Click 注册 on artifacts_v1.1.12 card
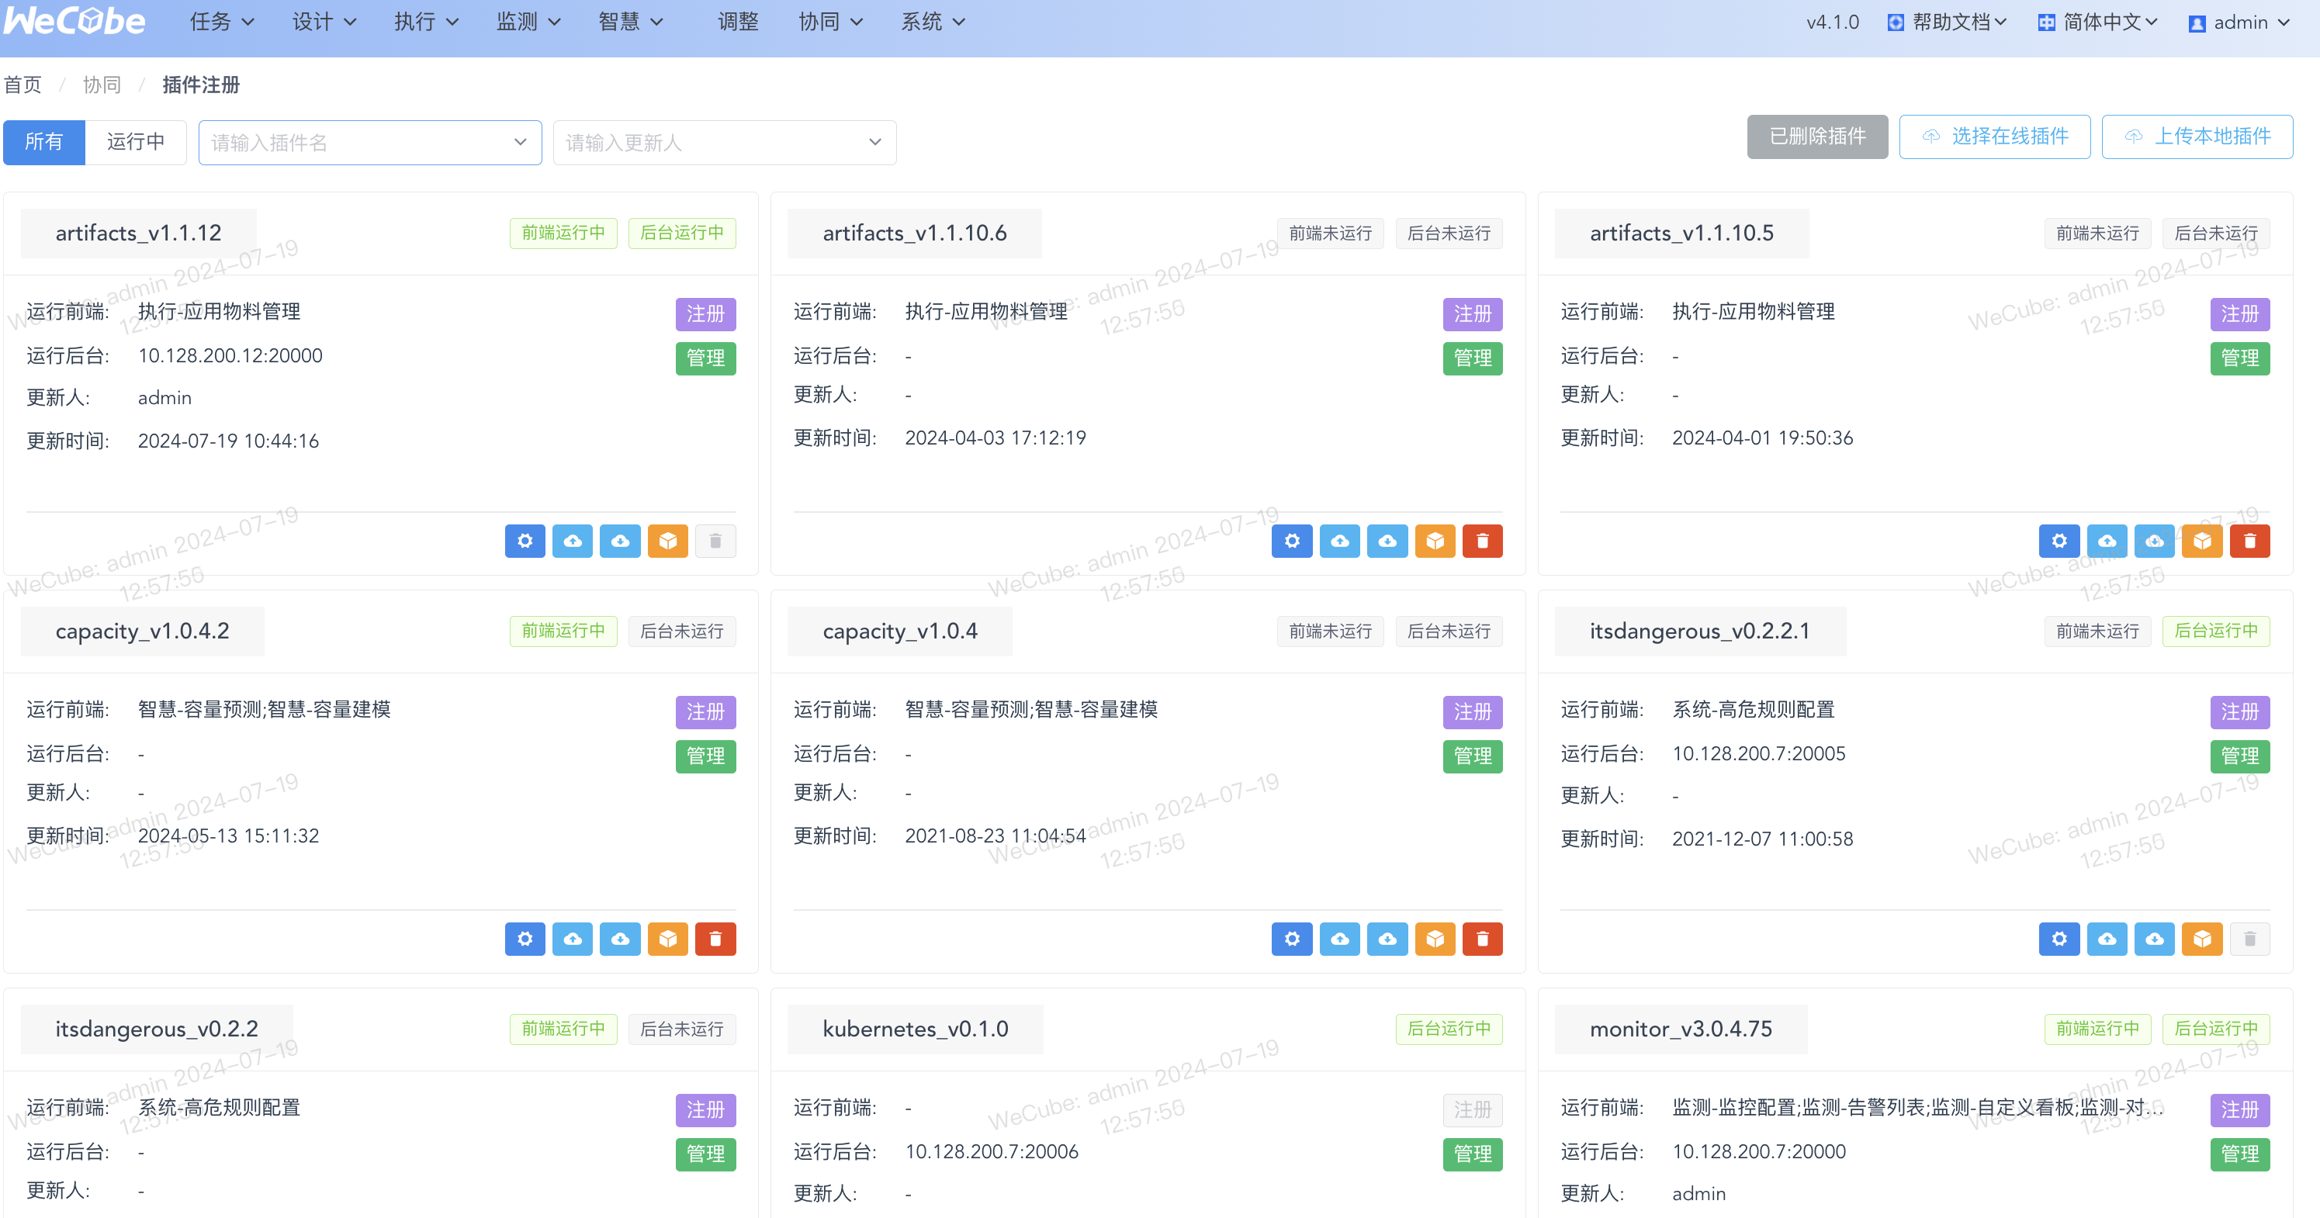Viewport: 2320px width, 1218px height. pos(706,314)
